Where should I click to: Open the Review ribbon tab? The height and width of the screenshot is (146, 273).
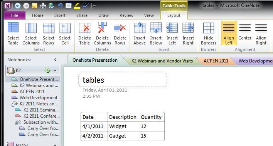126,15
